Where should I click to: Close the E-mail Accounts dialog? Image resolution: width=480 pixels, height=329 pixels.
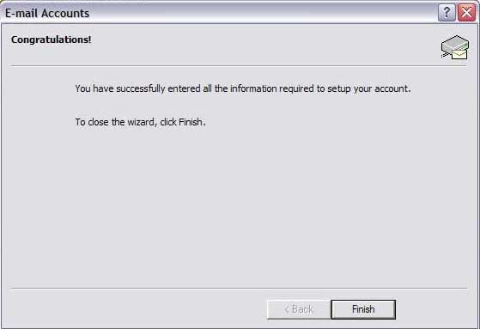click(466, 13)
